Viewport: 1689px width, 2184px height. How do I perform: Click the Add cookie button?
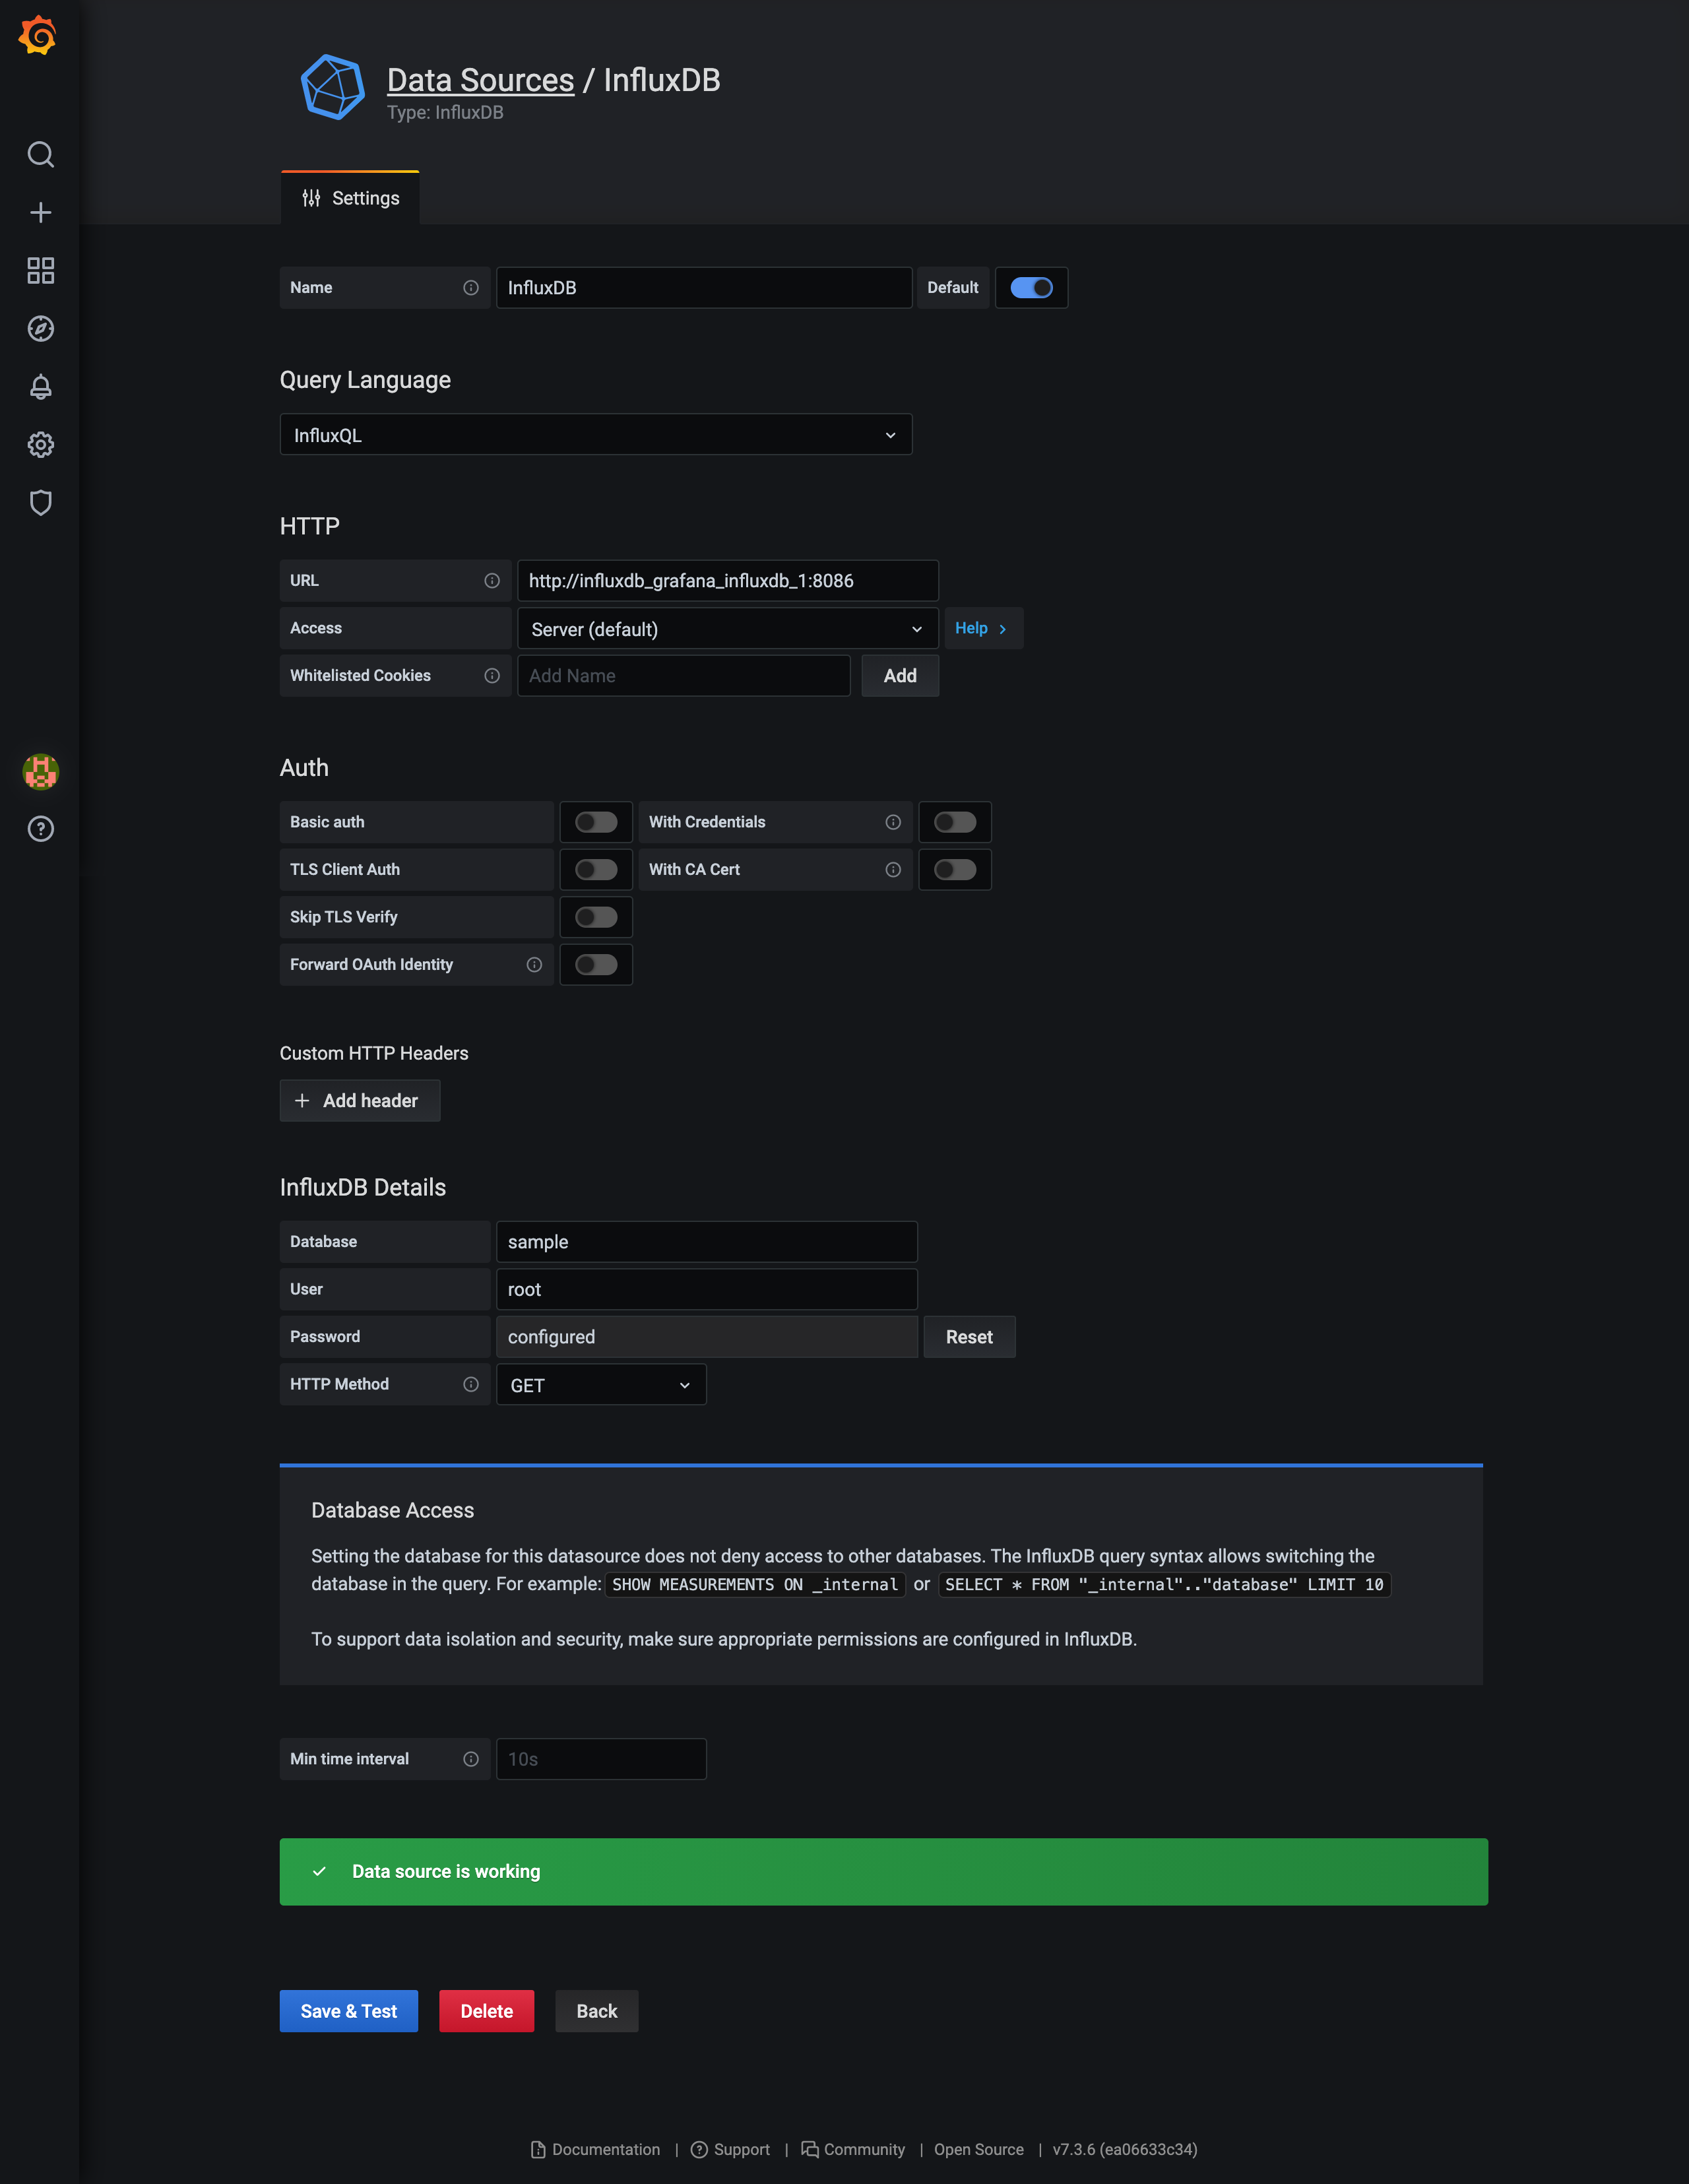coord(900,676)
